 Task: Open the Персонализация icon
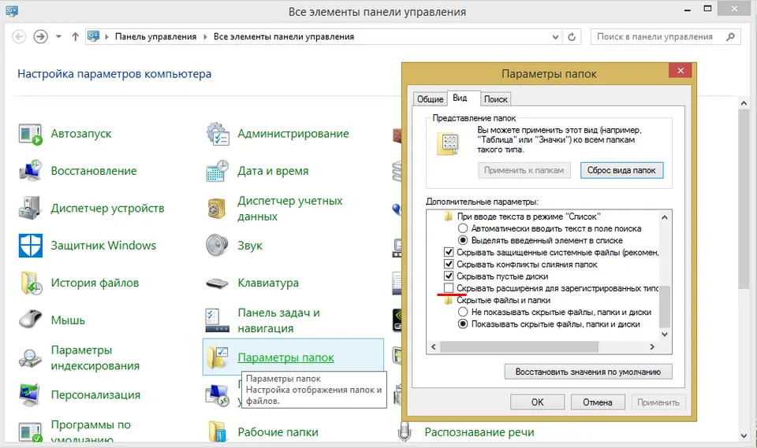(x=30, y=394)
